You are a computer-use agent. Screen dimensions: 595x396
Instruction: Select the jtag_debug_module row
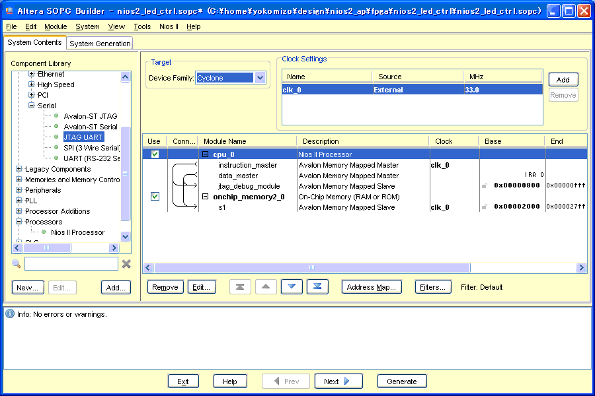tap(365, 186)
